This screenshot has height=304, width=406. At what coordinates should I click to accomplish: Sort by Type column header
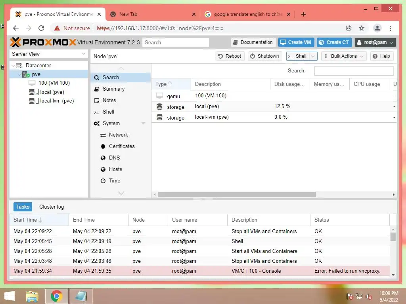[171, 84]
